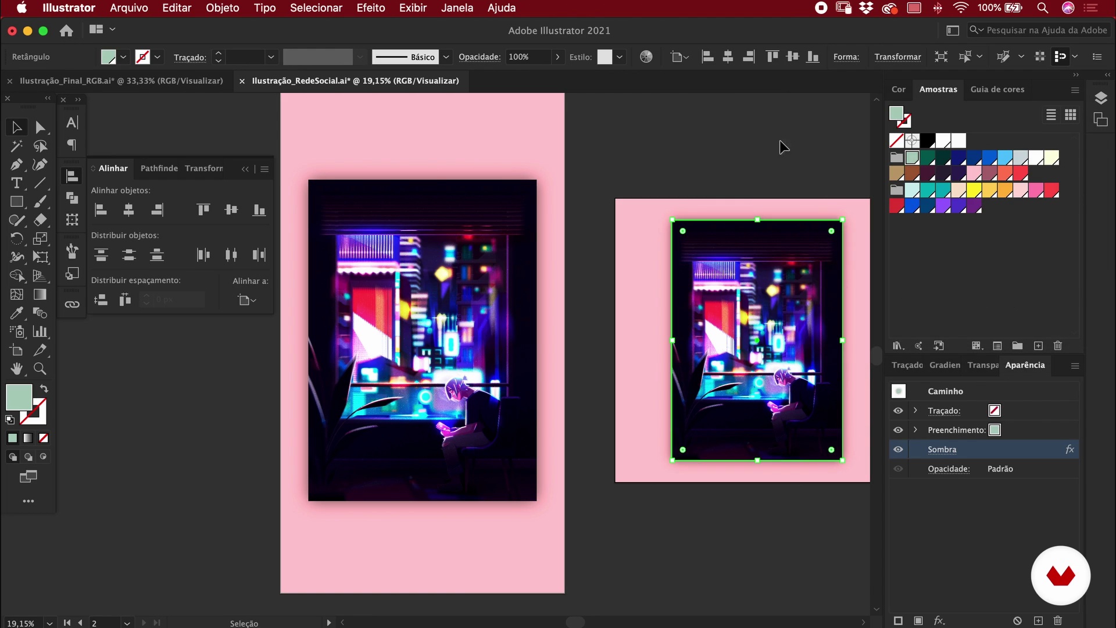
Task: Set paint mode to Gradient
Action: [x=28, y=438]
